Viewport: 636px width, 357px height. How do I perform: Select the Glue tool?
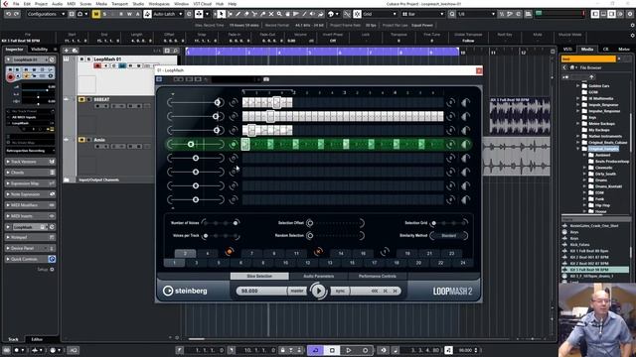coord(262,14)
